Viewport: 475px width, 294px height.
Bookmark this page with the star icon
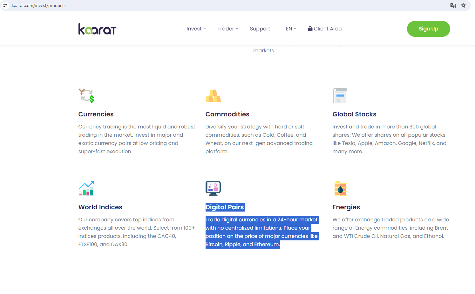(x=463, y=5)
